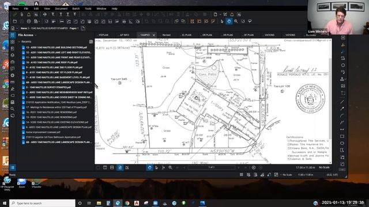Viewport: 369px width, 207px height.
Task: Toggle single page view mode in bottom bar
Action: point(98,167)
